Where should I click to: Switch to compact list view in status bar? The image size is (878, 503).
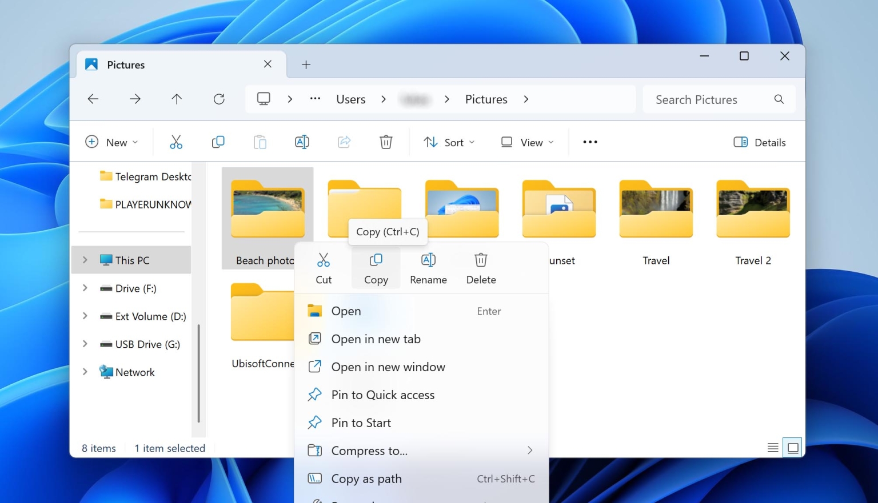773,448
